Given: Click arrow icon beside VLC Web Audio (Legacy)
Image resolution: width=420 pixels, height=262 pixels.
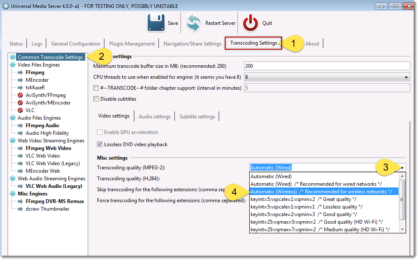Looking at the screenshot, I should tap(20, 186).
